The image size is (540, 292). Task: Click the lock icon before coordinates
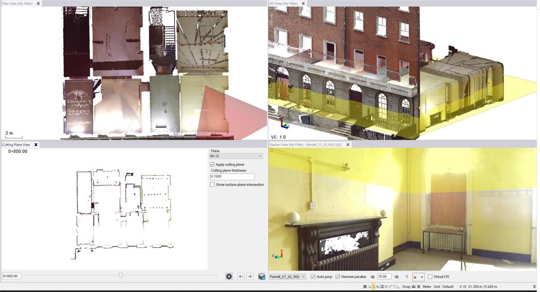coord(464,287)
